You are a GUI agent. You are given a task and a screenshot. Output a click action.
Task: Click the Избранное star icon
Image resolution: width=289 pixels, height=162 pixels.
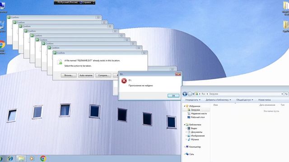[x=187, y=106]
